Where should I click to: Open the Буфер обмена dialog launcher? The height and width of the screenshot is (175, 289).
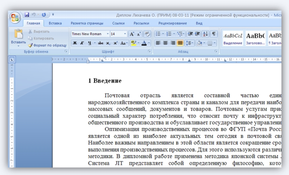pyautogui.click(x=66, y=51)
